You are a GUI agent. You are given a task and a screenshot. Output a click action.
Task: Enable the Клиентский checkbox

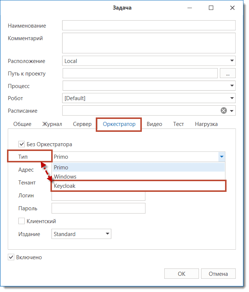pos(21,221)
